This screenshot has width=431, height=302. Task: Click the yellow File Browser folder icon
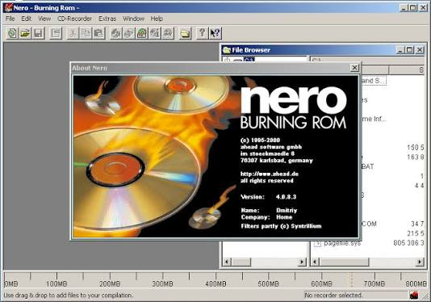[x=186, y=33]
